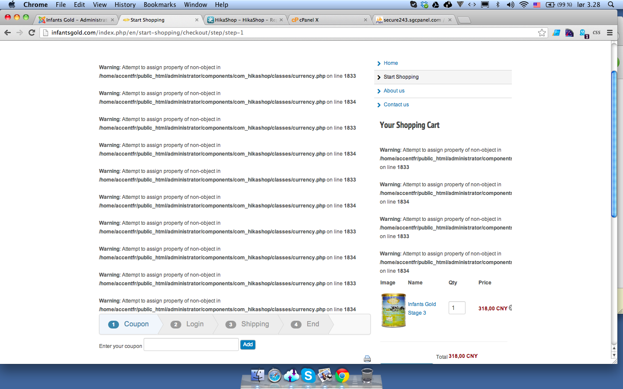This screenshot has height=389, width=623.
Task: Click the coupon code input field
Action: click(191, 344)
